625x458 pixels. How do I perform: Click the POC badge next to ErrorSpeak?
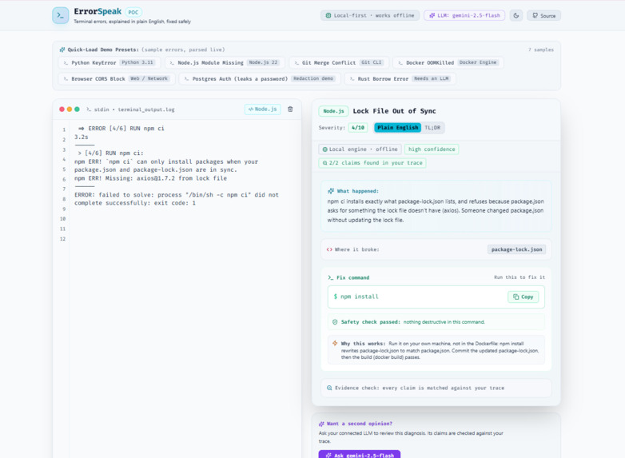click(133, 12)
